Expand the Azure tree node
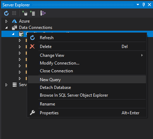153x139 pixels. click(x=6, y=21)
